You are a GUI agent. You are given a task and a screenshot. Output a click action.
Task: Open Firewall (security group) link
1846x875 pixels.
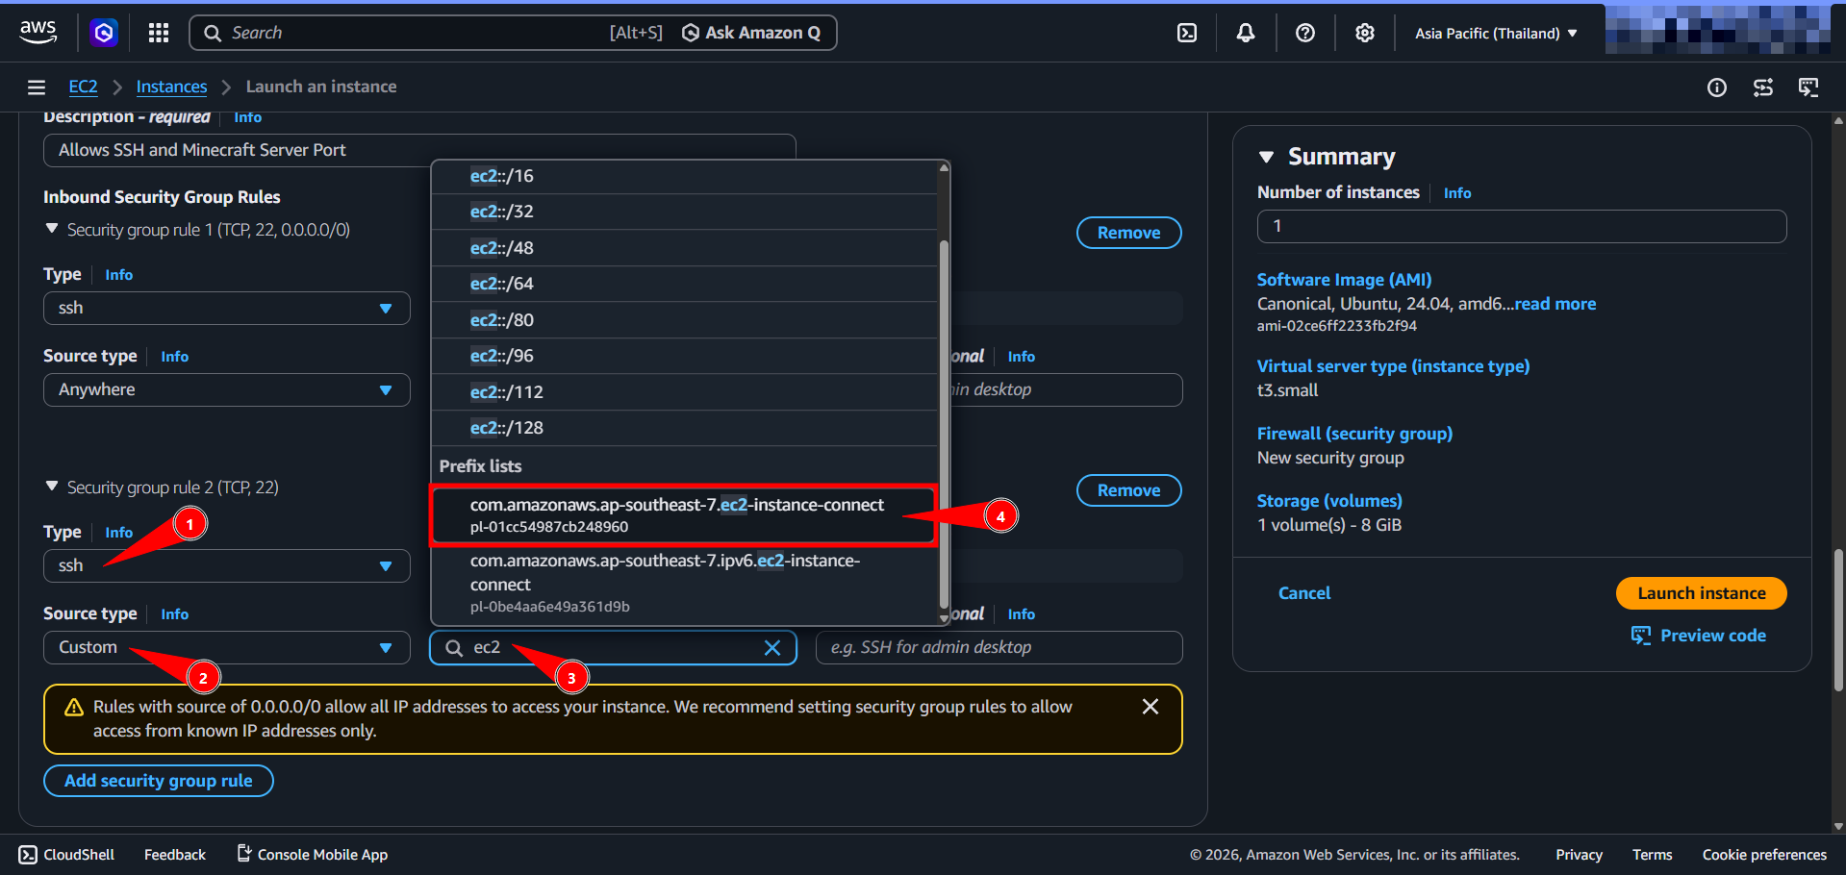point(1354,434)
